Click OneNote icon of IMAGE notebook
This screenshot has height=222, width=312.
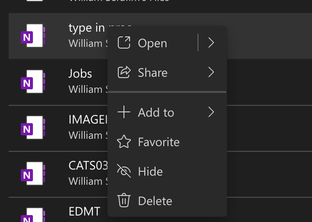(x=33, y=127)
